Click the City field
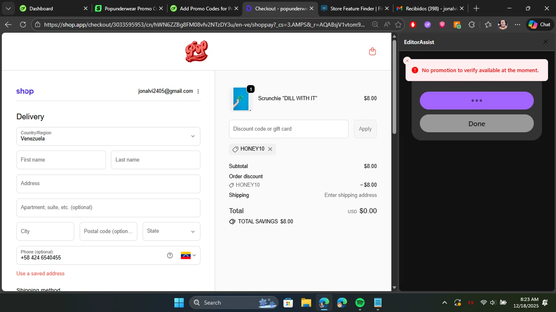 pos(45,231)
